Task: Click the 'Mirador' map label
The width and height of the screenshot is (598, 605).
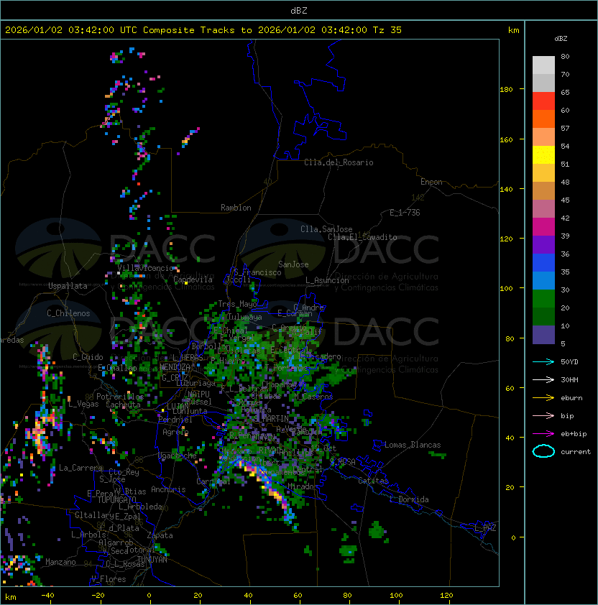Action: click(303, 486)
